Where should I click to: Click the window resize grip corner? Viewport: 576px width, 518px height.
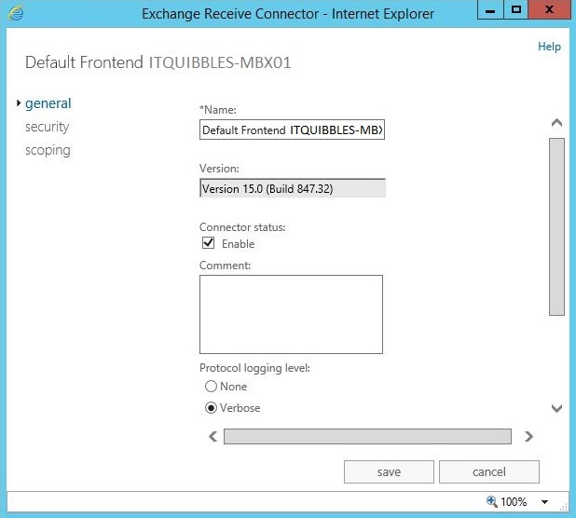pyautogui.click(x=564, y=508)
